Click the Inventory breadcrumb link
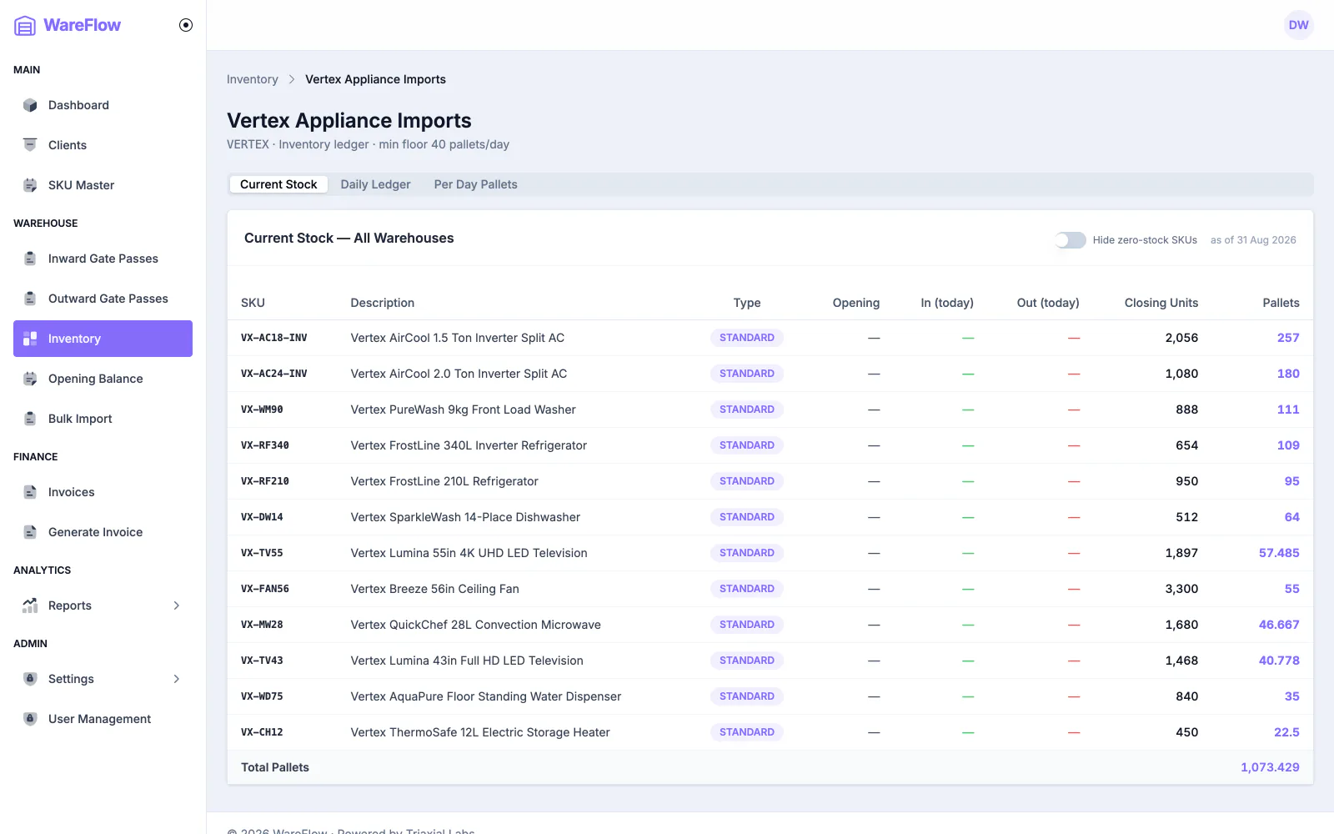This screenshot has height=834, width=1334. [252, 79]
